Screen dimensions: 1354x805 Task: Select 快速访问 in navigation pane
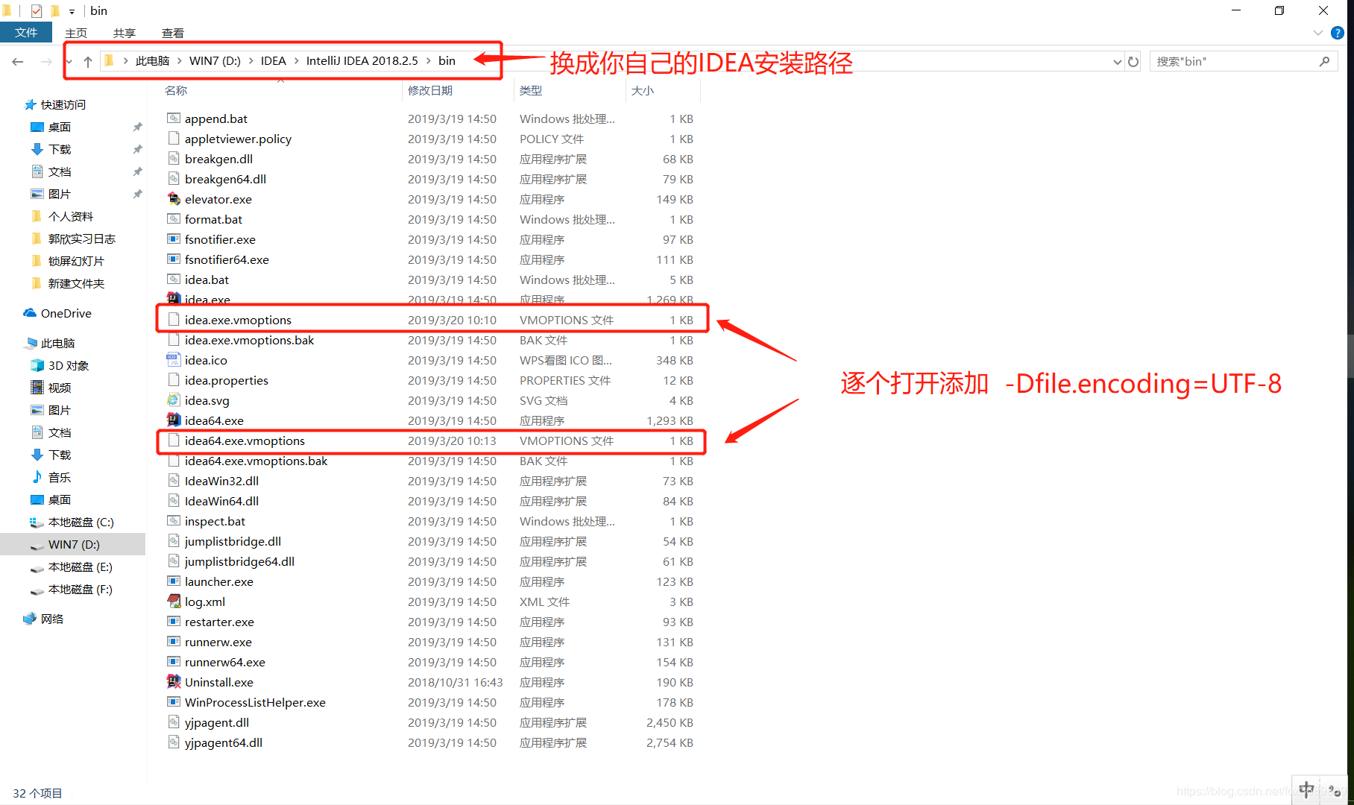pyautogui.click(x=63, y=104)
